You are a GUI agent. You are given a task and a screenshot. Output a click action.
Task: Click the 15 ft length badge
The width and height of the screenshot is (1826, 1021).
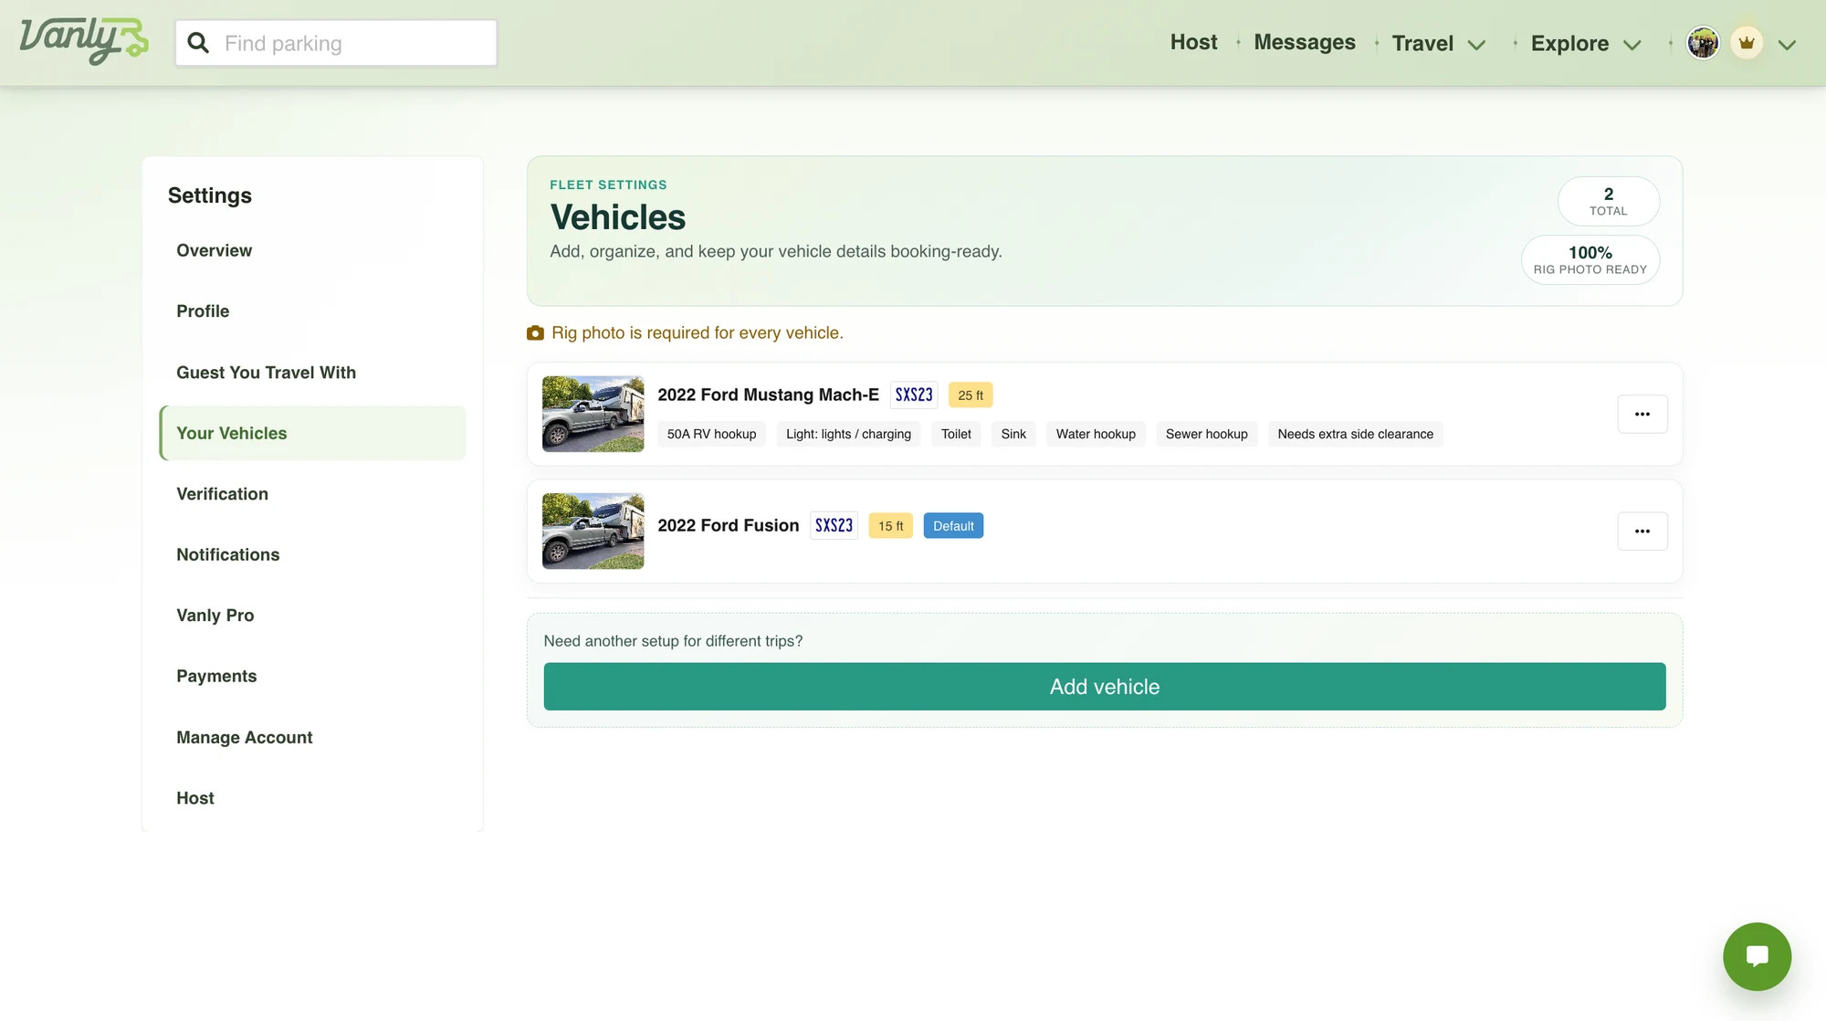click(x=890, y=526)
